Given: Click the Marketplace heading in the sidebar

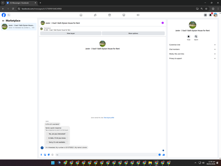Looking at the screenshot, I should click(x=13, y=21).
